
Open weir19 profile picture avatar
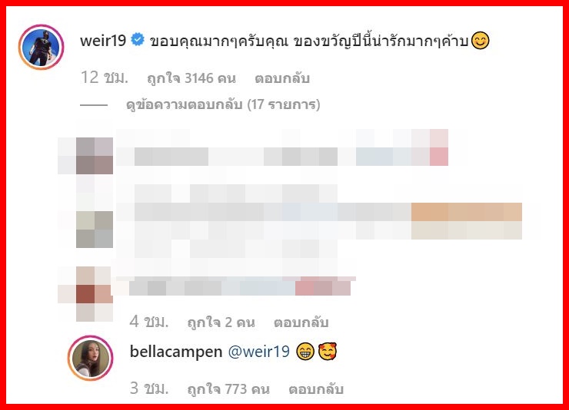click(x=42, y=47)
